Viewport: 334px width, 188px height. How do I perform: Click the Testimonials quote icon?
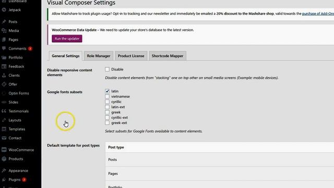click(x=4, y=111)
